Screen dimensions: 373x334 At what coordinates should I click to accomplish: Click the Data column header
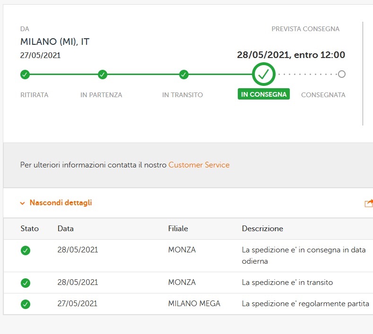click(x=66, y=229)
